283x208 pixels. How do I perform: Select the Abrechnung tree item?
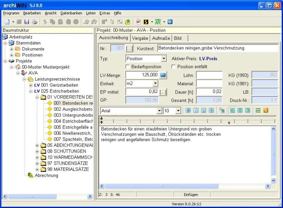(46, 175)
